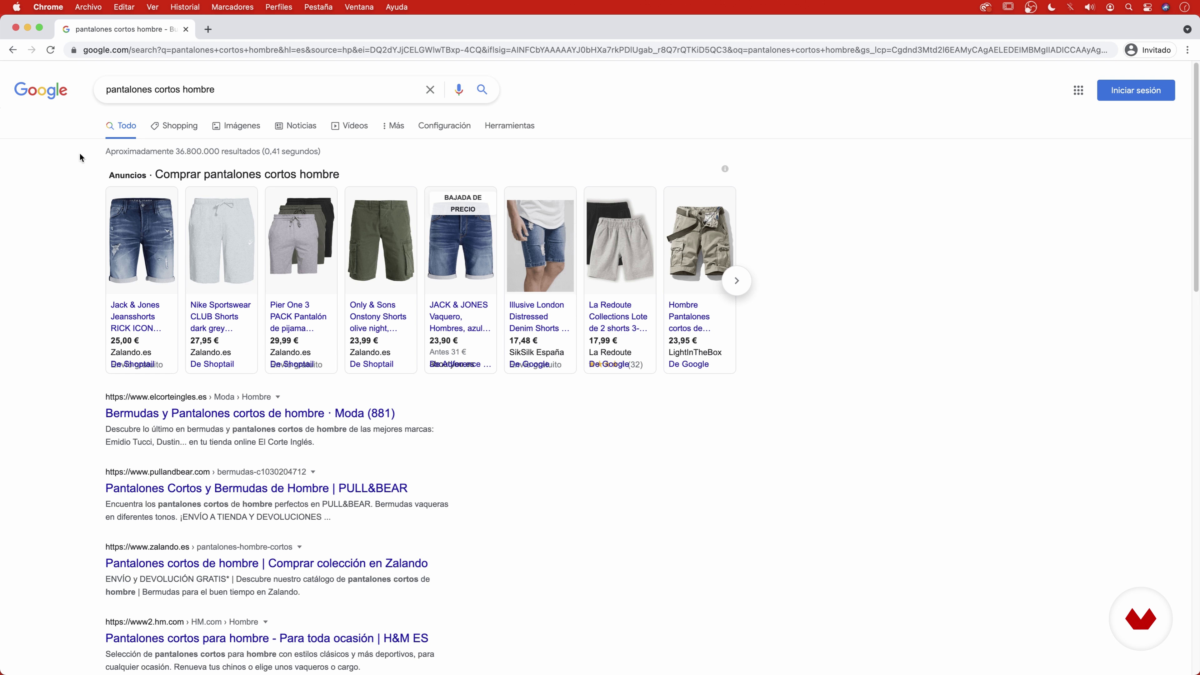Screen dimensions: 1200x675
Task: Reload the current page
Action: 50,50
